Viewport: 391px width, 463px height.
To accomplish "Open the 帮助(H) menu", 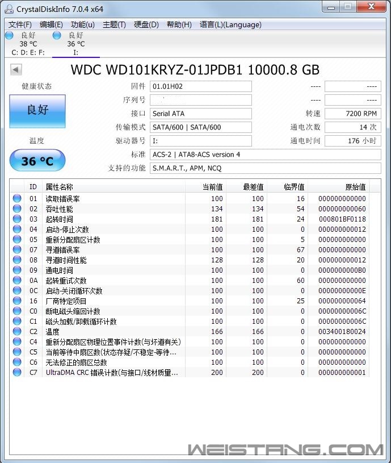I will click(x=179, y=24).
